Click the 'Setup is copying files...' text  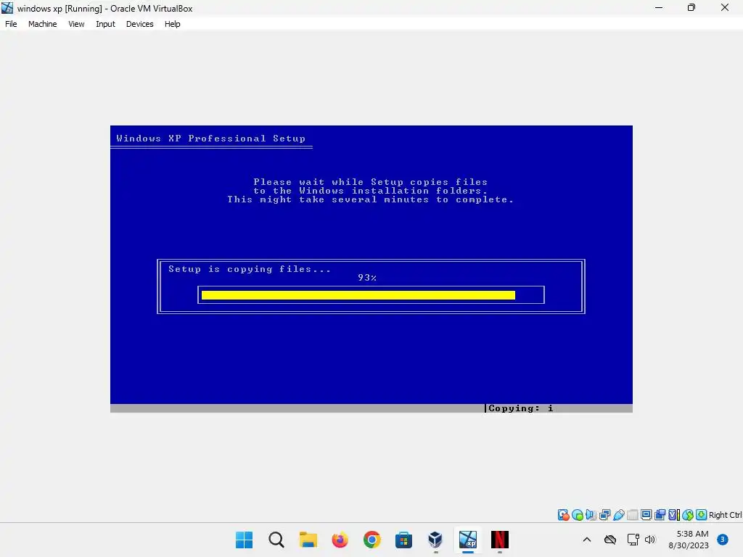point(250,269)
